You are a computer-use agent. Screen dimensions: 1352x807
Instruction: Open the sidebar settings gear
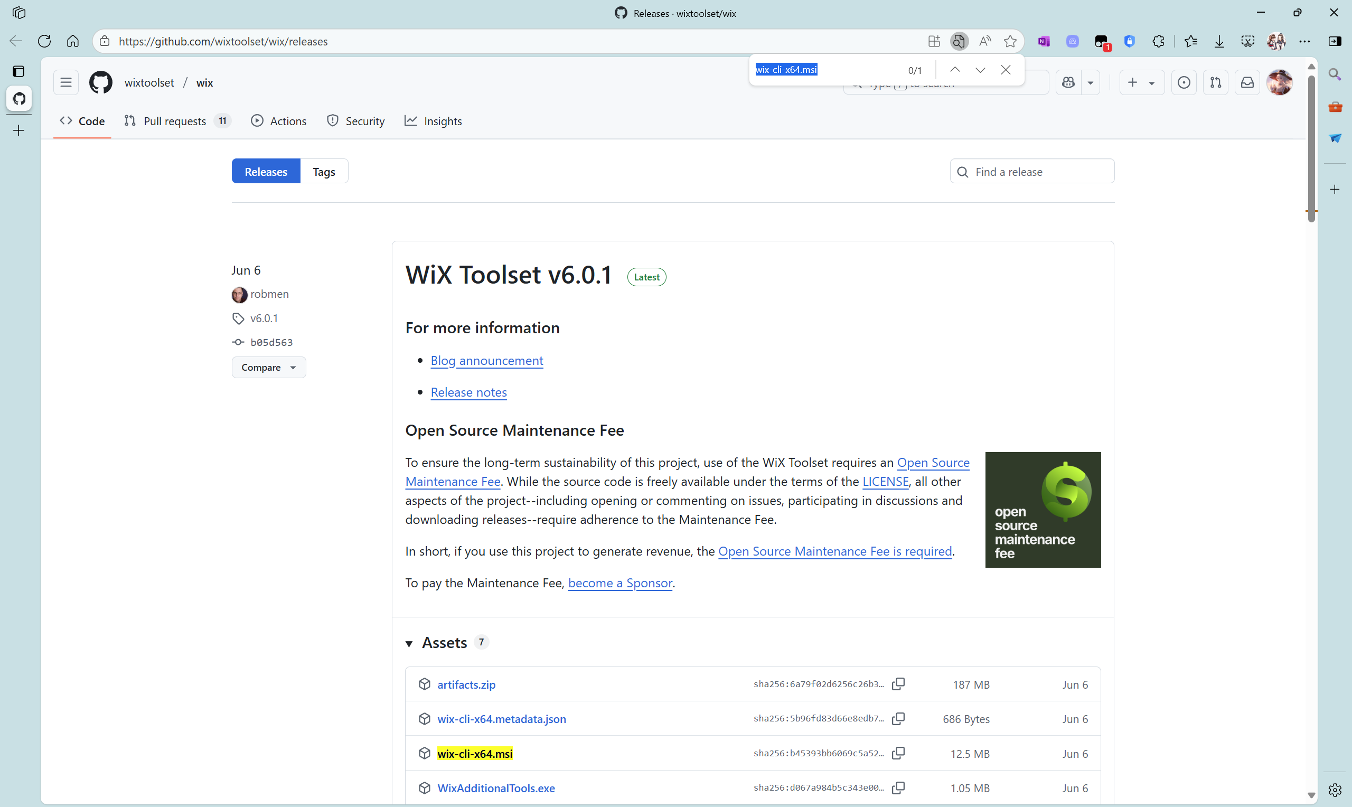pos(1335,790)
